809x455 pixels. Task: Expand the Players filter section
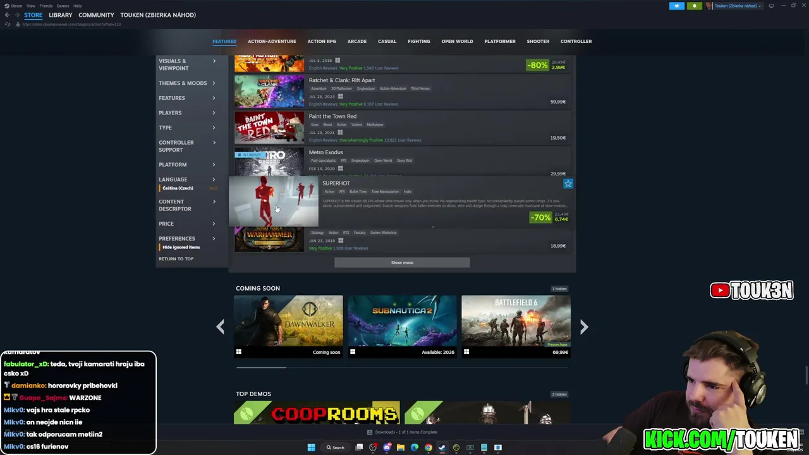click(187, 112)
